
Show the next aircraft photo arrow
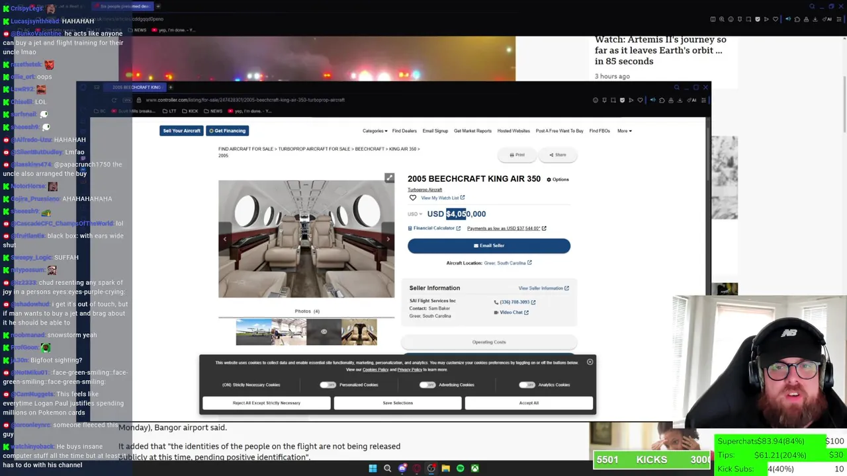pos(388,239)
